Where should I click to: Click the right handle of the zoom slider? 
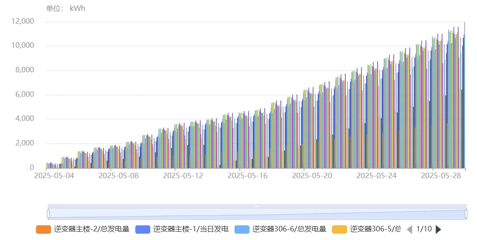[466, 214]
